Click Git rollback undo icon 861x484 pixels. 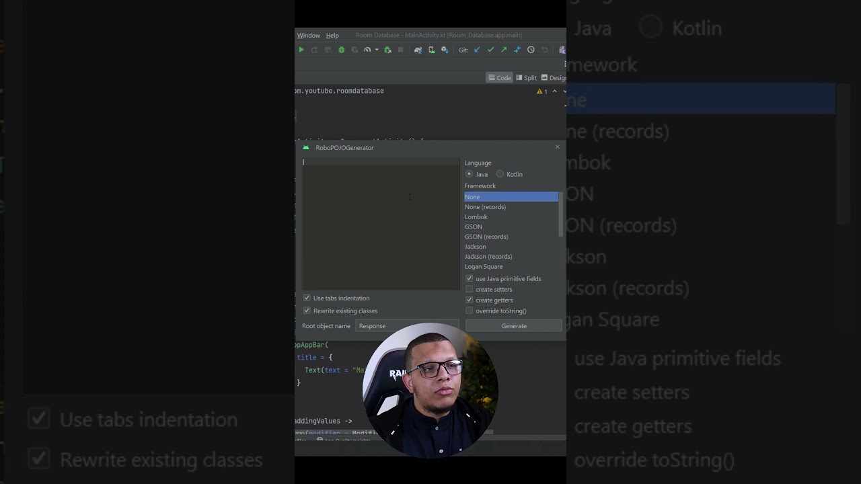click(x=545, y=50)
